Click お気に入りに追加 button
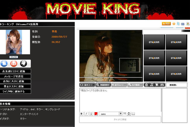The image size is (190, 127). point(15,81)
